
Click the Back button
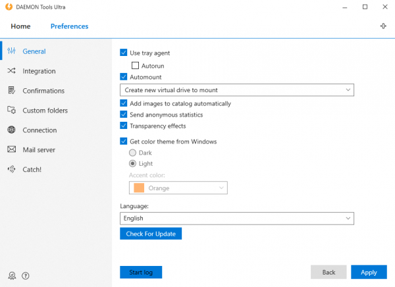329,272
